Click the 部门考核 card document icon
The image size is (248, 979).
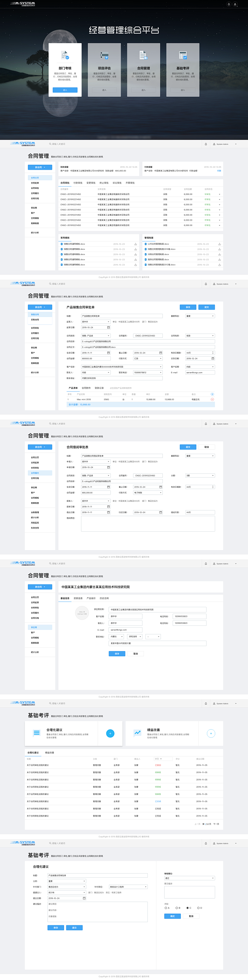65,56
